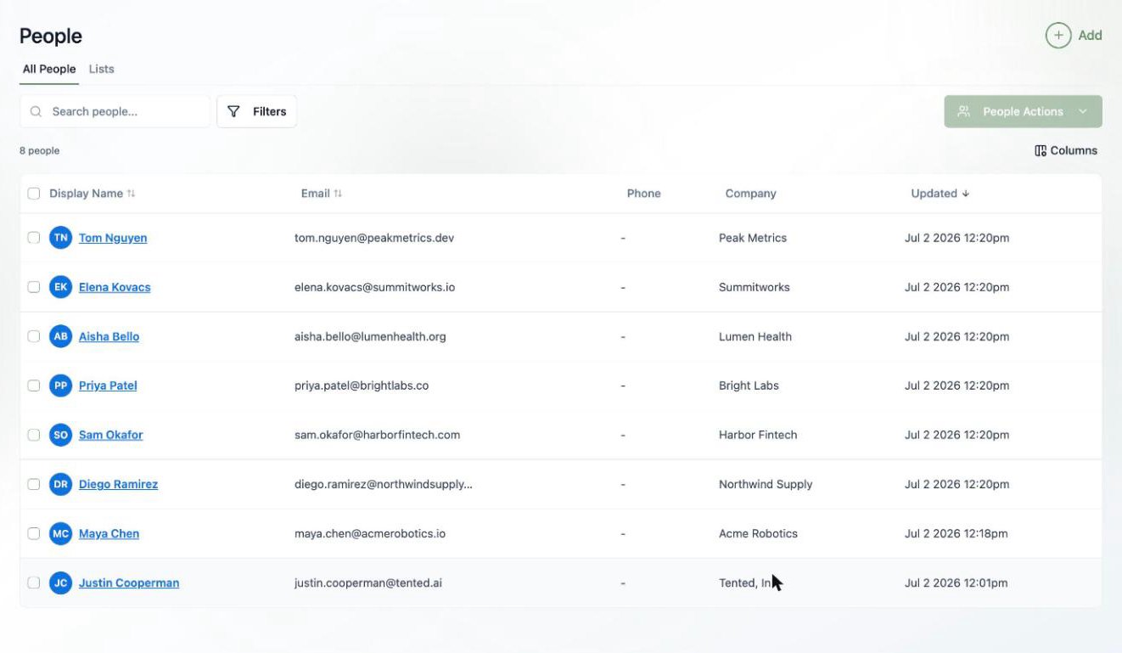Click the DR avatar for Diego Ramirez
Viewport: 1122px width, 653px height.
tap(60, 484)
